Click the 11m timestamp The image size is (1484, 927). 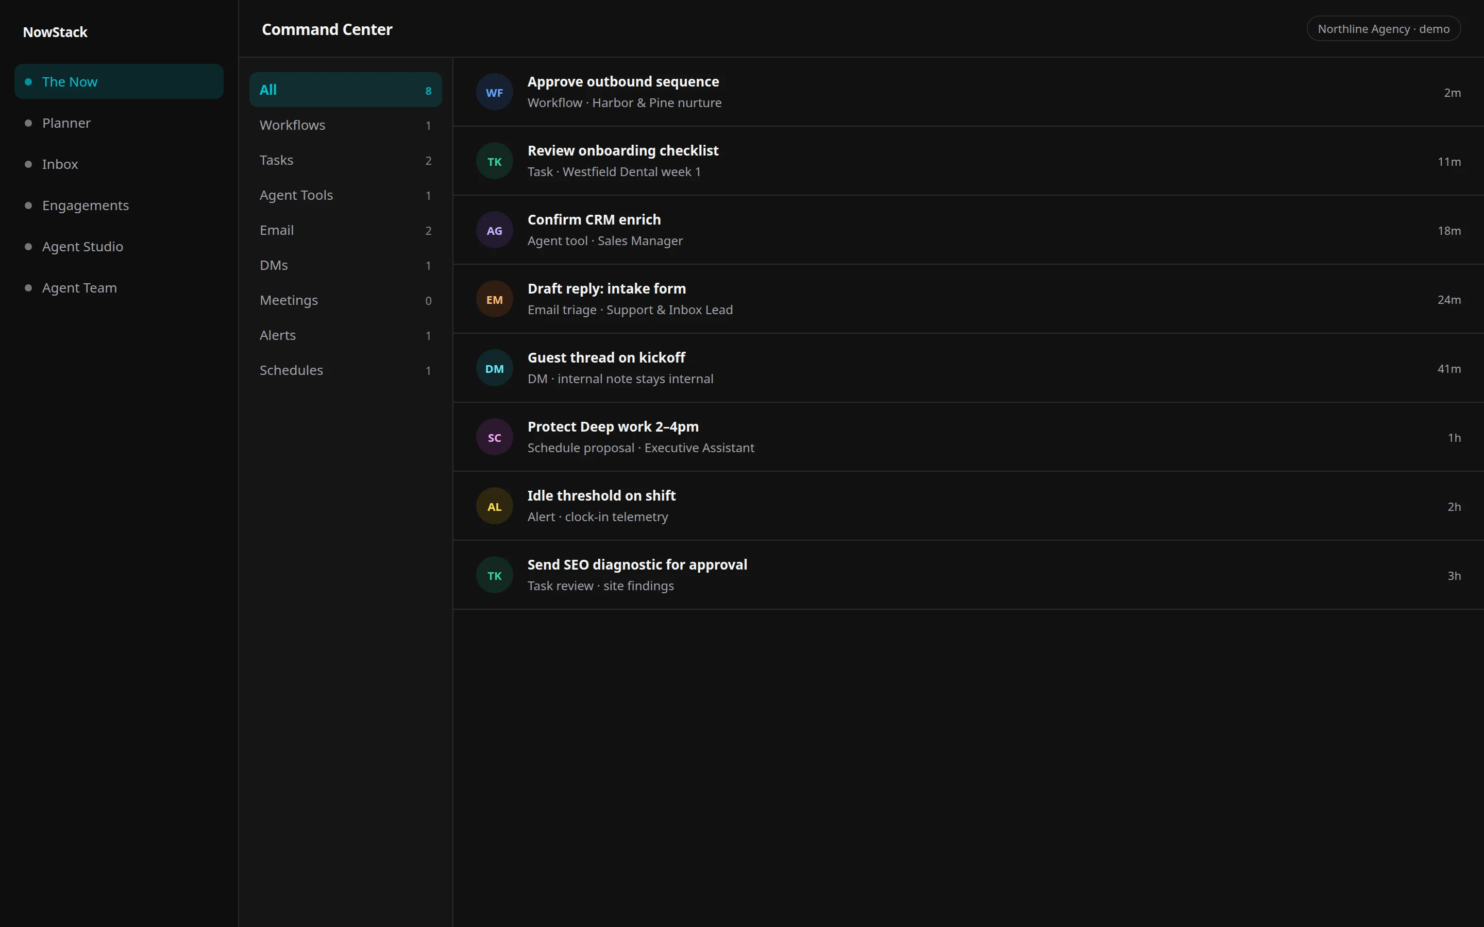point(1449,161)
